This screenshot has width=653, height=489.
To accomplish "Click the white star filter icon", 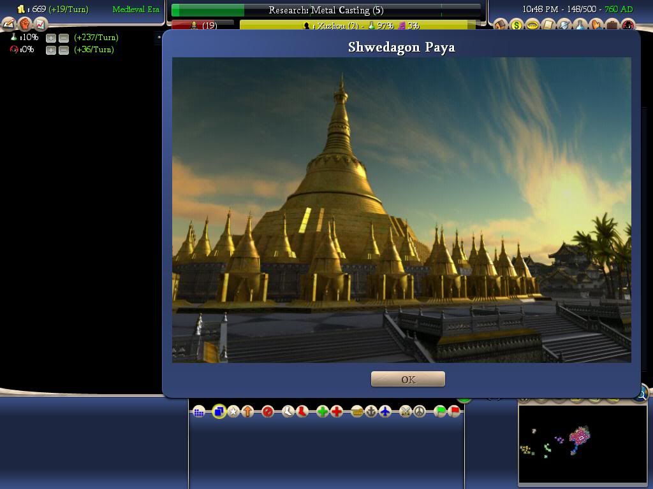I will pos(233,412).
